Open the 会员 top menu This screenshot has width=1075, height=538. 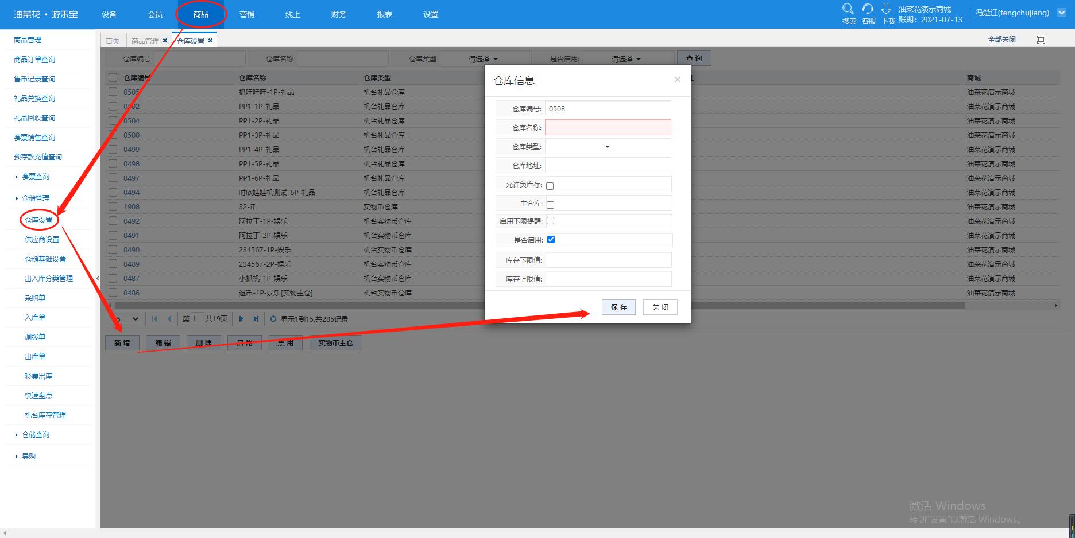(155, 14)
